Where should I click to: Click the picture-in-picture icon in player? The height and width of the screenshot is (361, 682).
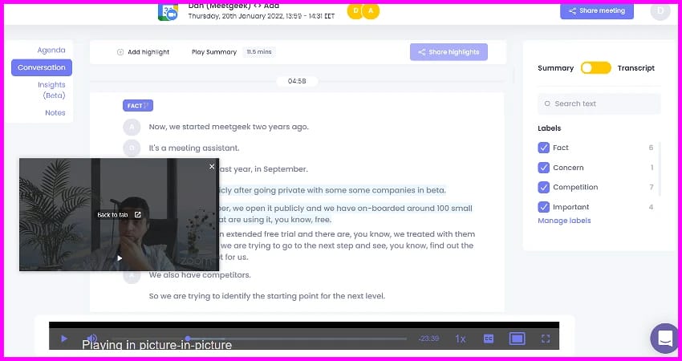click(x=517, y=339)
